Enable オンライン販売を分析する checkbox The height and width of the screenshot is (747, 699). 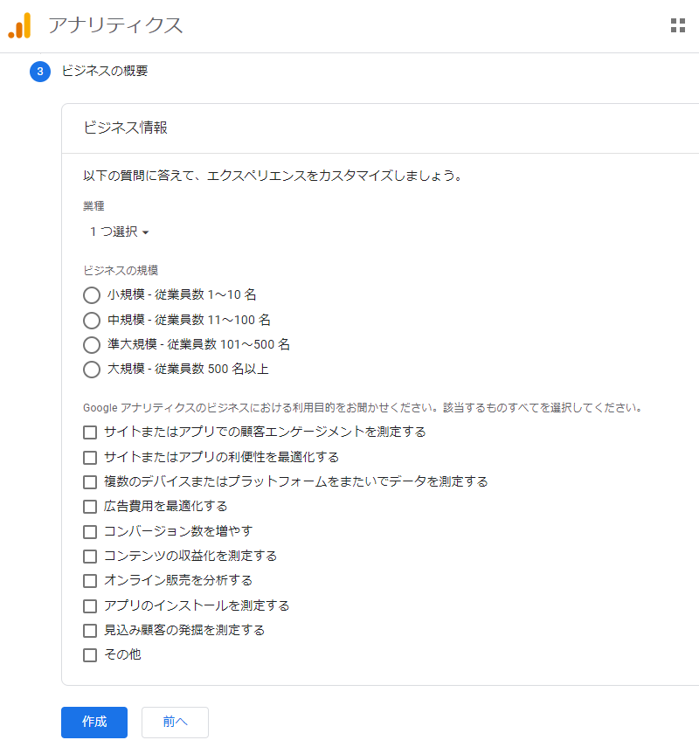tap(90, 580)
